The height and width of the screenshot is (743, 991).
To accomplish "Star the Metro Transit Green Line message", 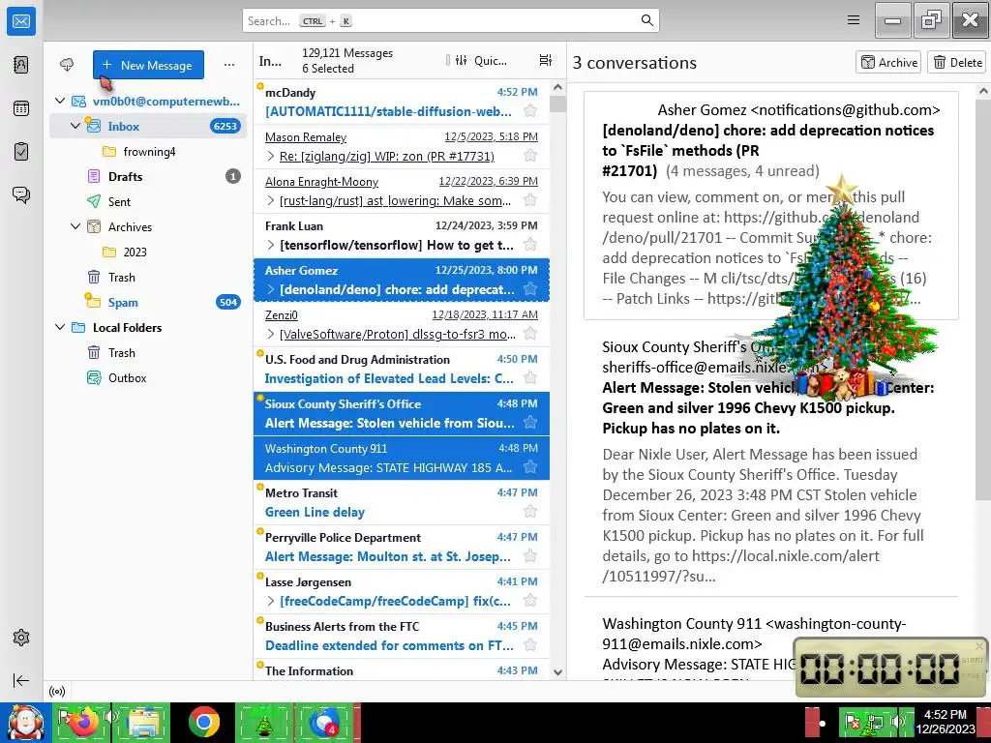I will pyautogui.click(x=530, y=512).
